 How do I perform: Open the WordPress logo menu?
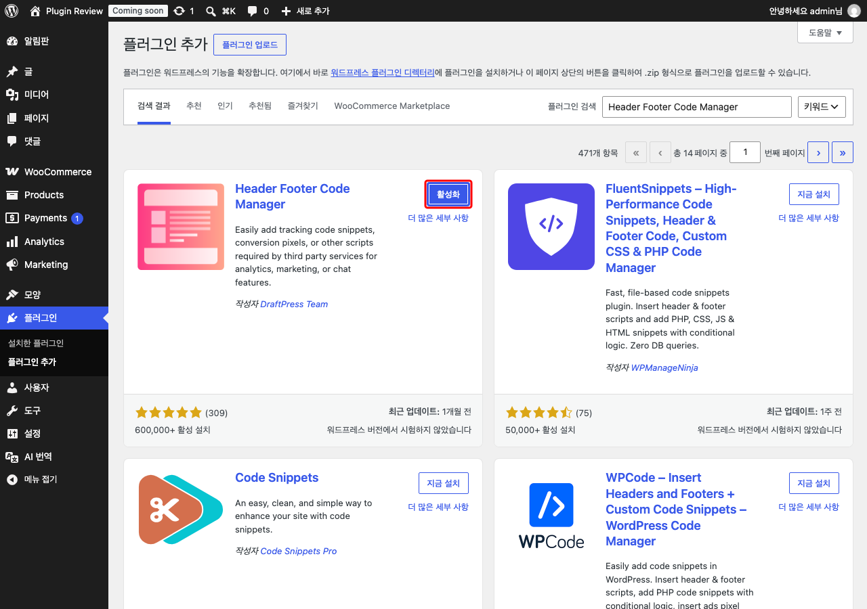coord(12,11)
